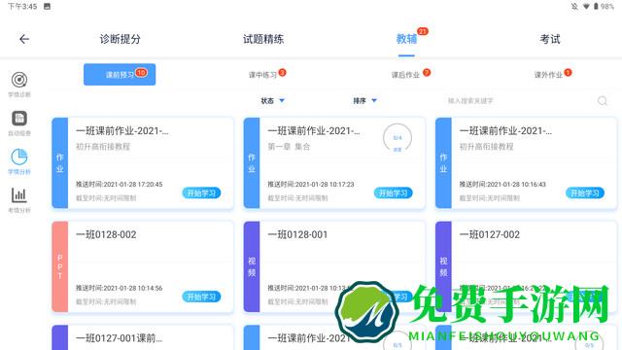Open the 0/4 progress ring on 第一章 集合 card
The width and height of the screenshot is (622, 350).
(397, 138)
